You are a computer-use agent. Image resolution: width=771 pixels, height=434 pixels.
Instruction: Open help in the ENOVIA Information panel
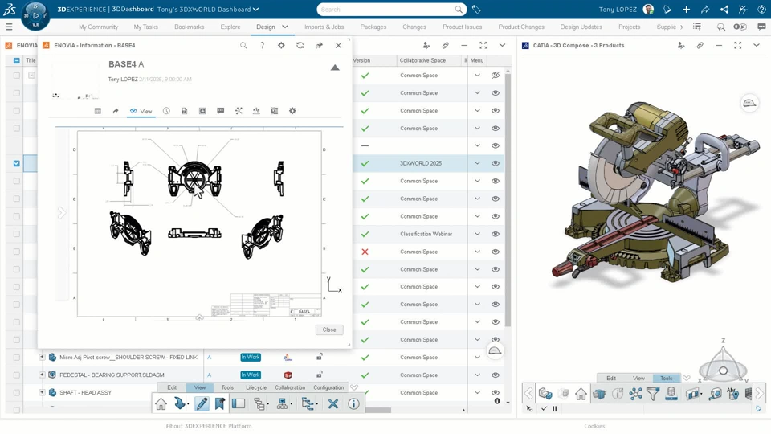262,45
